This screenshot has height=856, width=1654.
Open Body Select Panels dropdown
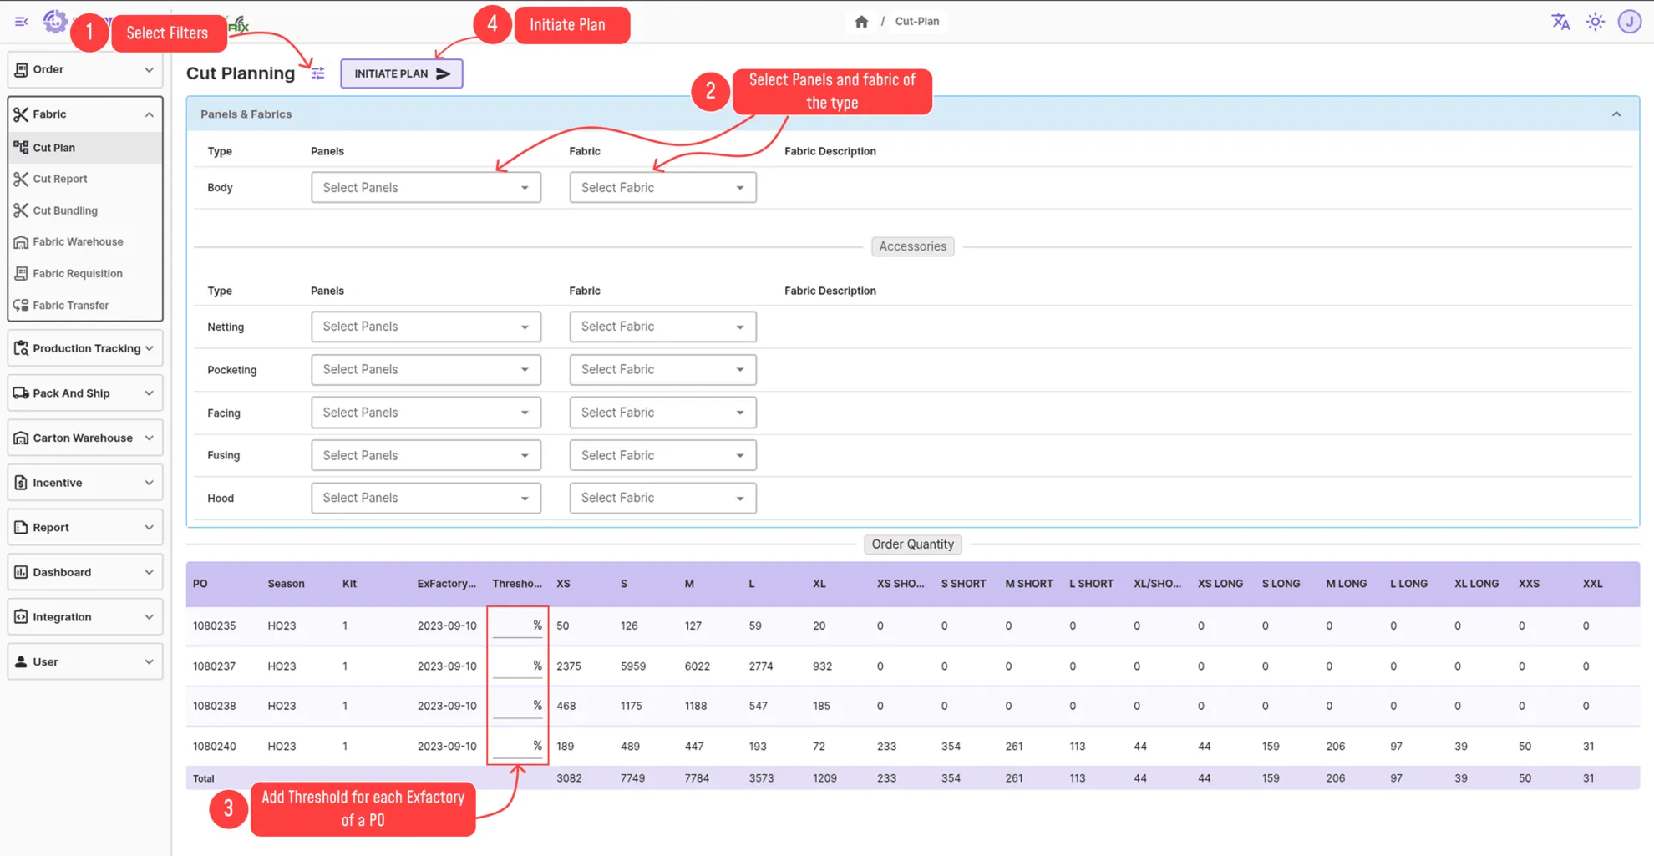(425, 188)
